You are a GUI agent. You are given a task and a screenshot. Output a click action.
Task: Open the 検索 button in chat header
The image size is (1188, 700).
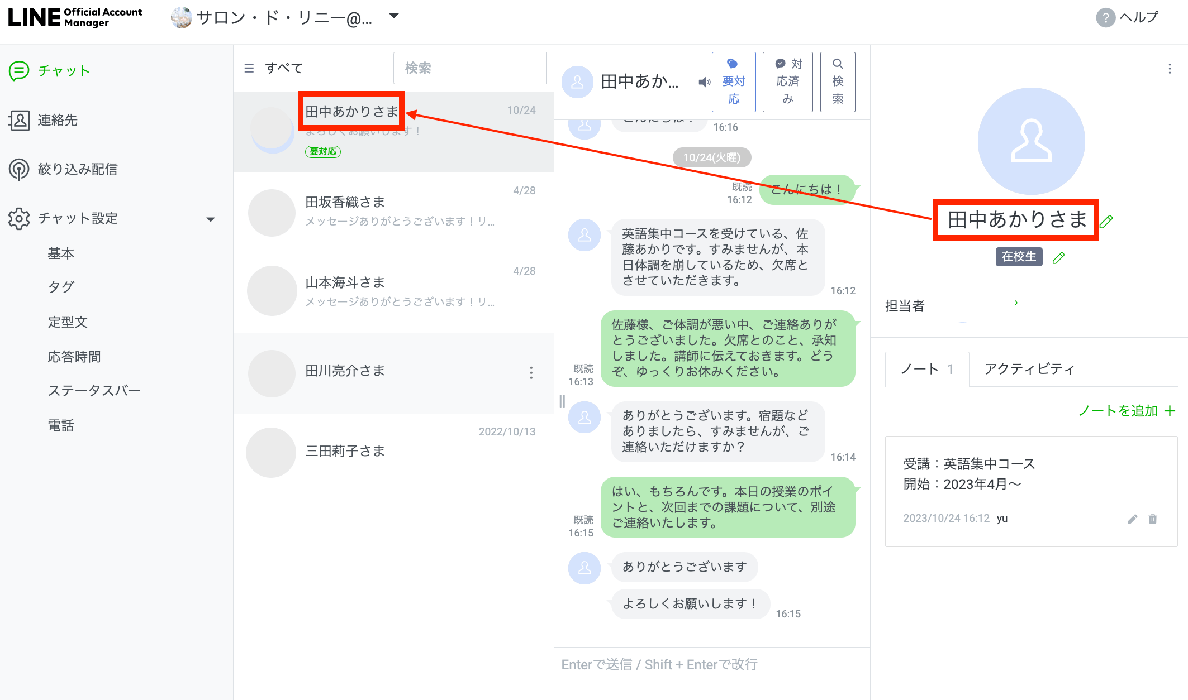click(x=837, y=81)
